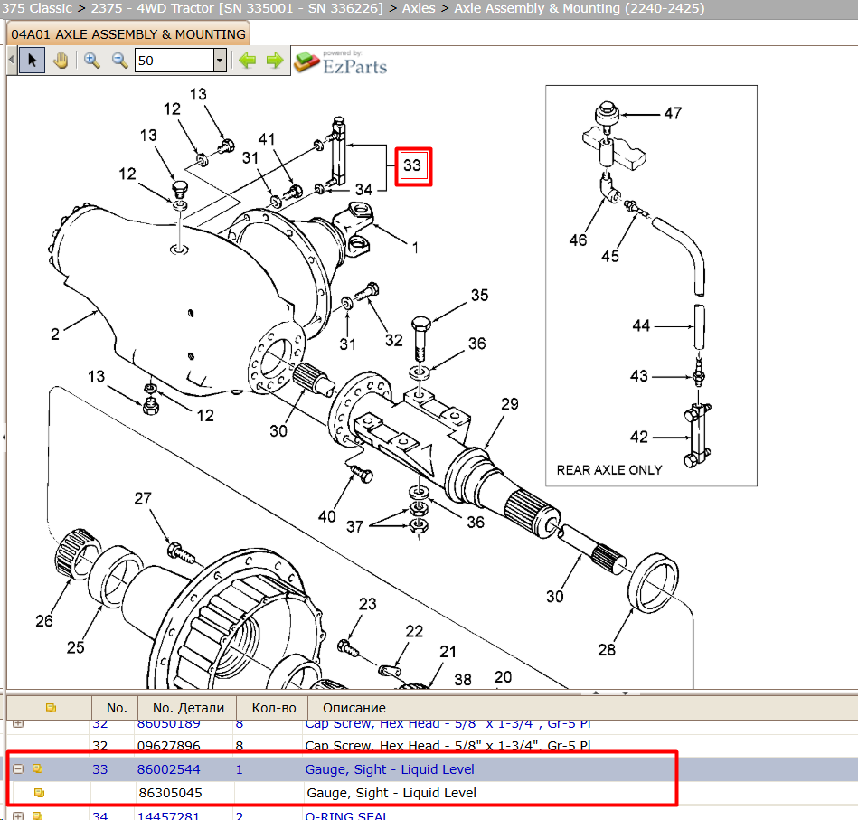Viewport: 858px width, 820px height.
Task: Click callout 40 in the diagram
Action: (x=326, y=516)
